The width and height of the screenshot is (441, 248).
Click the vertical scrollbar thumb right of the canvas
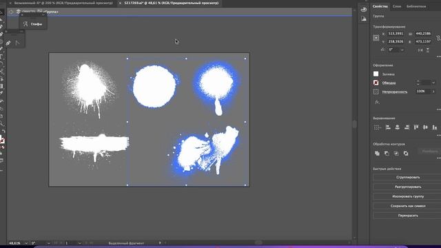[354, 124]
